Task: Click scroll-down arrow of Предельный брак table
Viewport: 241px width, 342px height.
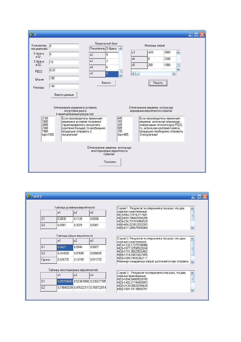Action: click(121, 75)
